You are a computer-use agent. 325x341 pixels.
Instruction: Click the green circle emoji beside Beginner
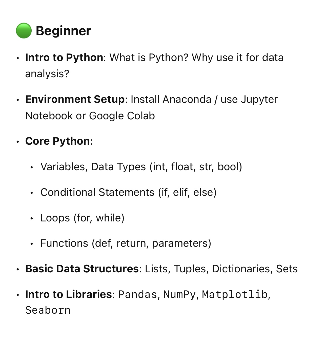(24, 31)
